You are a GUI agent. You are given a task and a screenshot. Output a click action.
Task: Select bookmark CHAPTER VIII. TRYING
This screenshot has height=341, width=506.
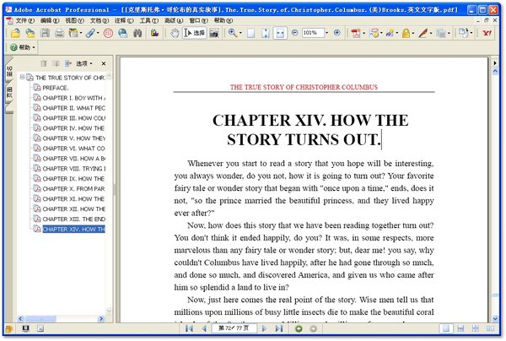coord(74,169)
